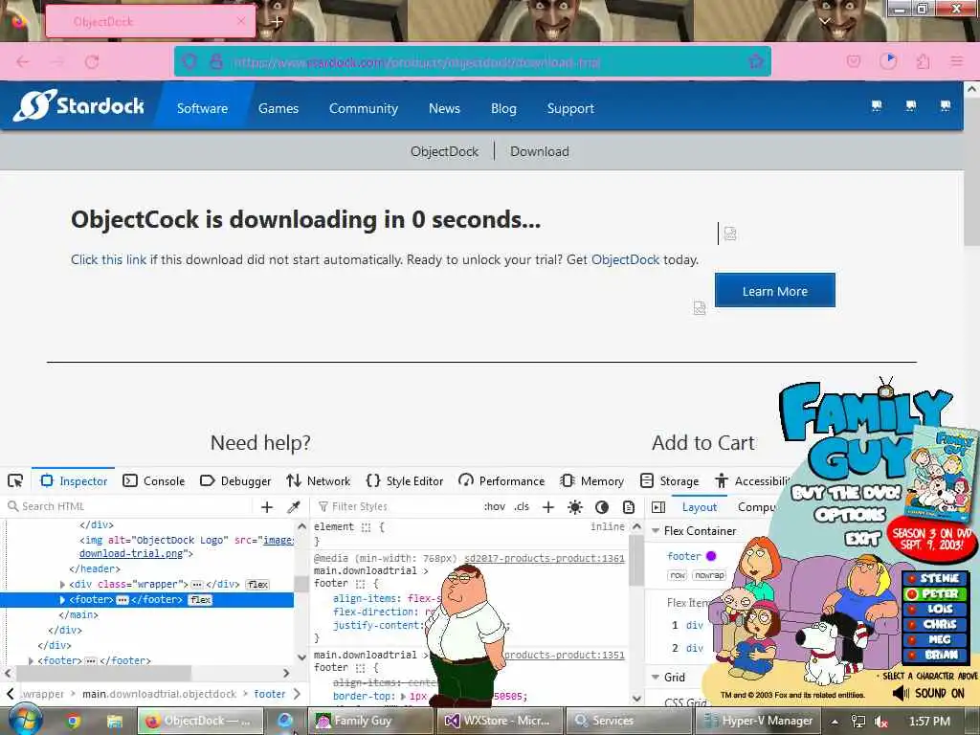Toggle the .cls class panel
This screenshot has width=980, height=735.
(522, 506)
